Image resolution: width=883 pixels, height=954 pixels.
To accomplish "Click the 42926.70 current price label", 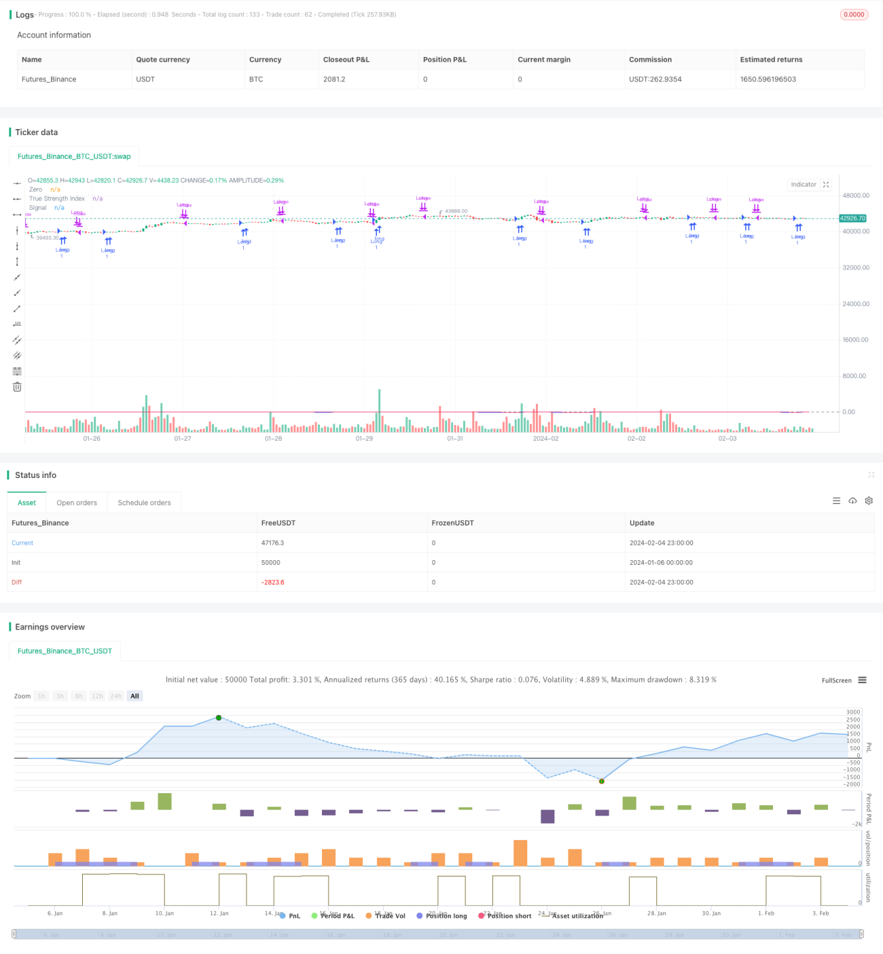I will tap(852, 218).
